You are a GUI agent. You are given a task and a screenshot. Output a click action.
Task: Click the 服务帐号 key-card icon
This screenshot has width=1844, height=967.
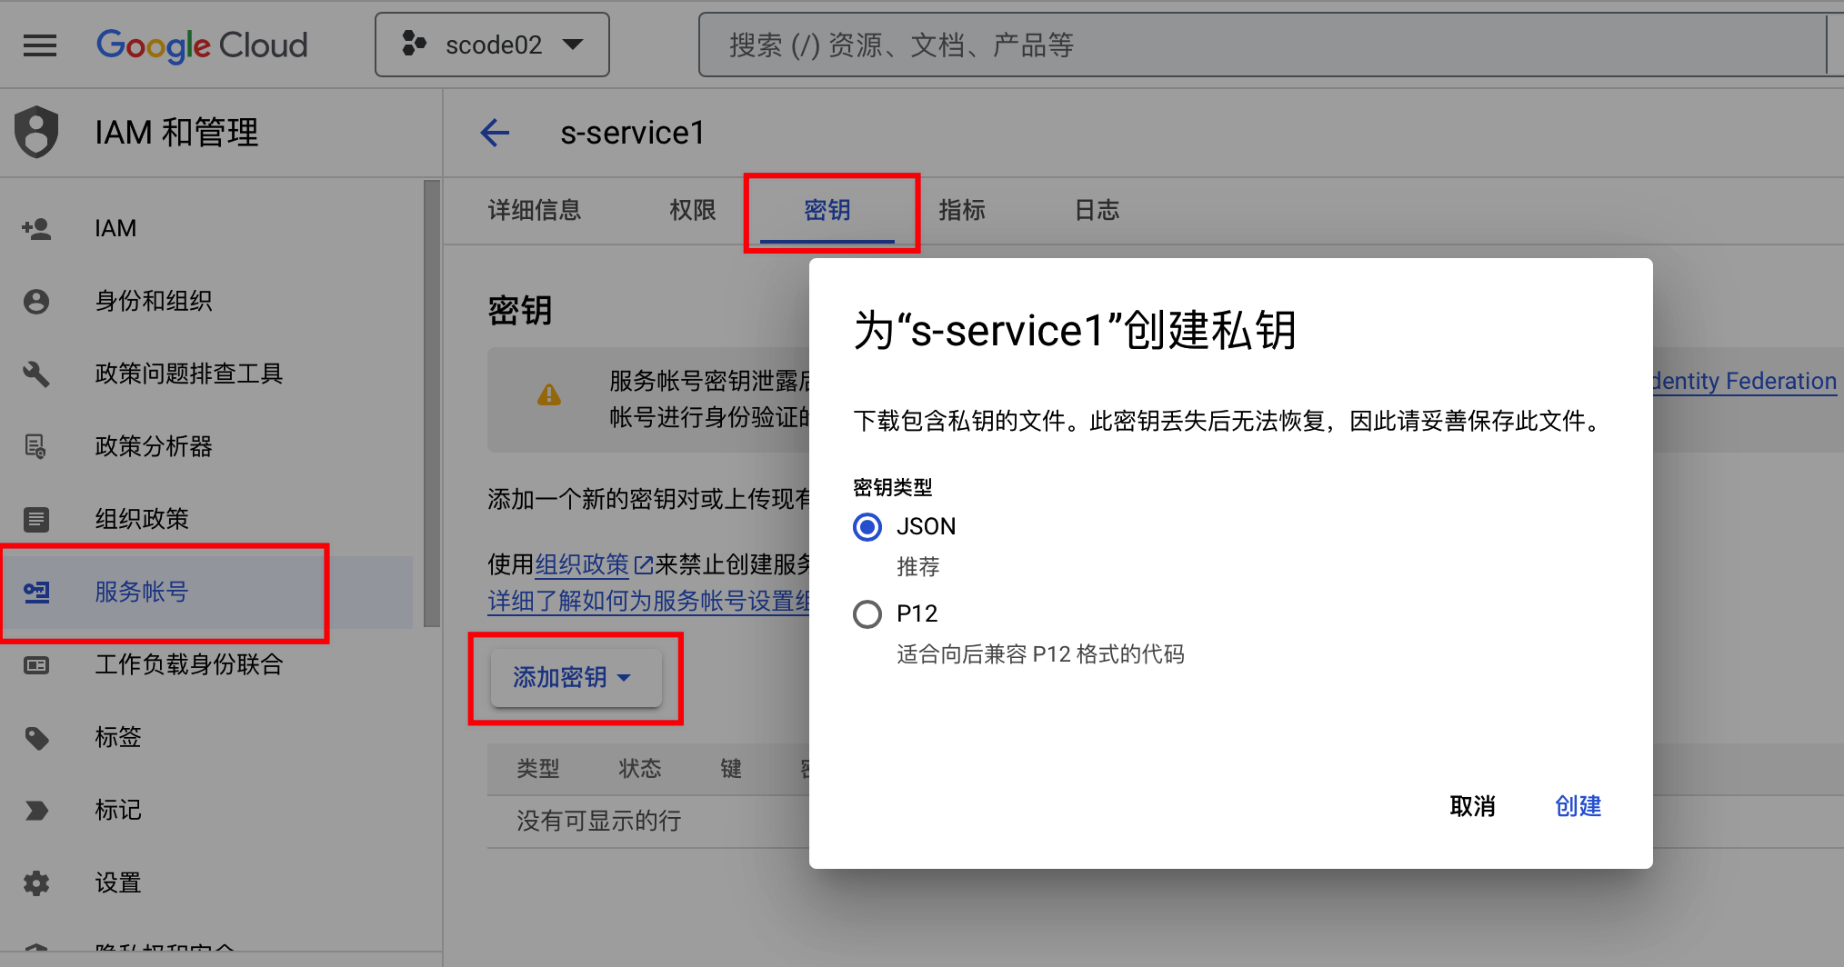(x=36, y=592)
